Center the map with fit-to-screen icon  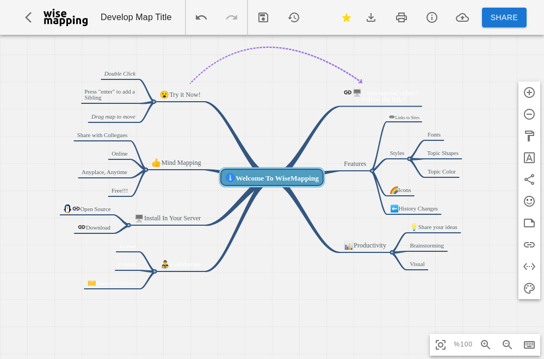(441, 345)
